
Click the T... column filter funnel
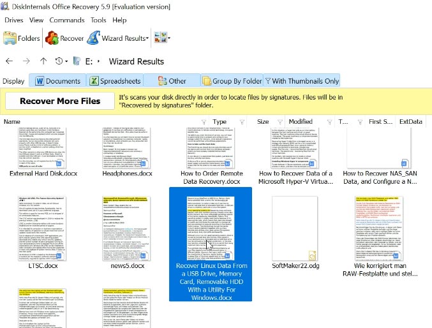pos(360,122)
